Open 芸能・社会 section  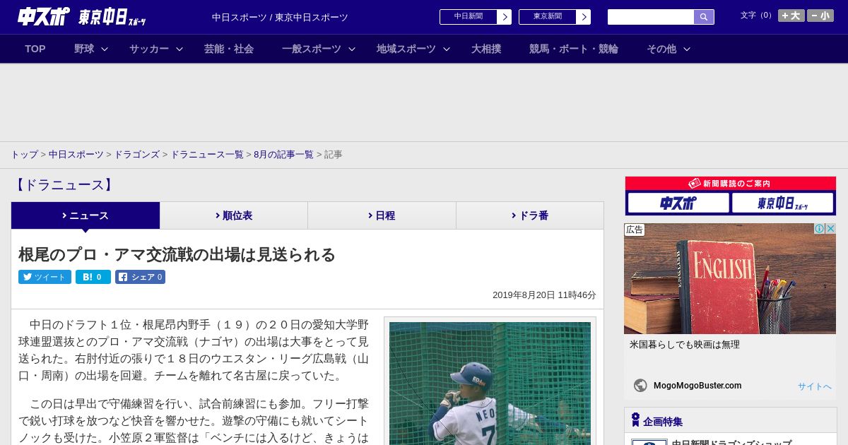(229, 49)
